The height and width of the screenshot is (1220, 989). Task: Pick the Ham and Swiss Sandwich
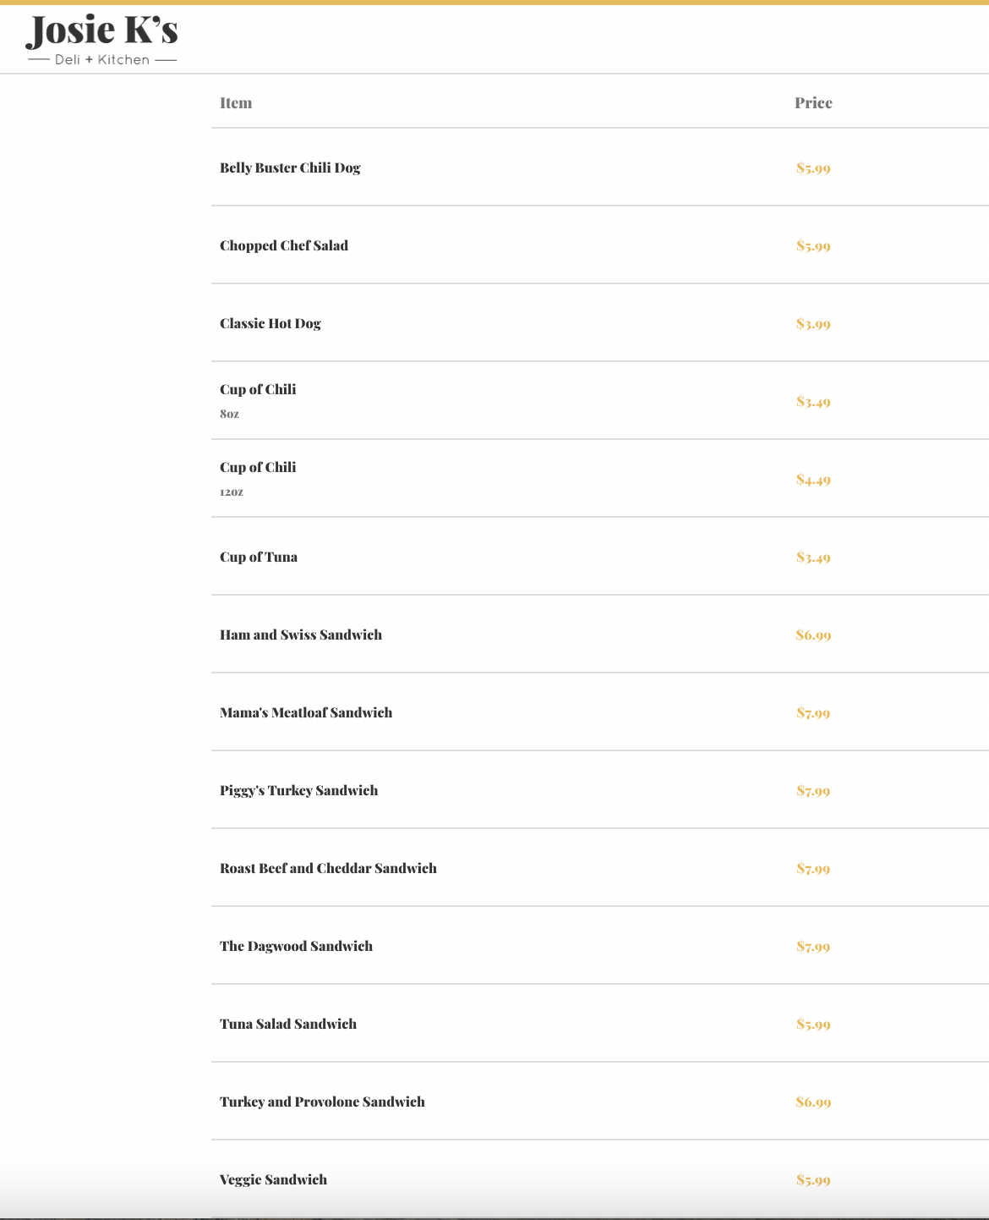[x=301, y=635]
